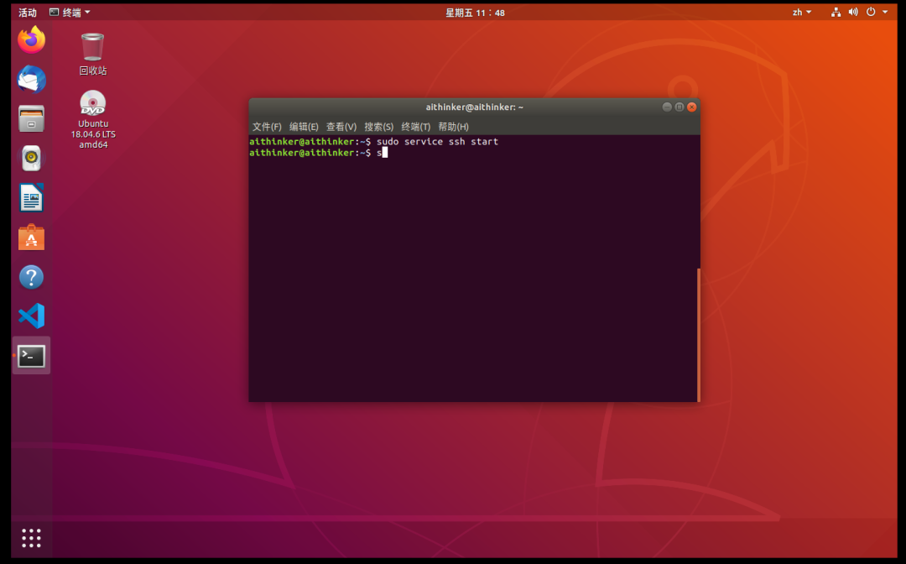Click the 'sudo service ssh start' command text
The image size is (906, 564).
(x=437, y=142)
